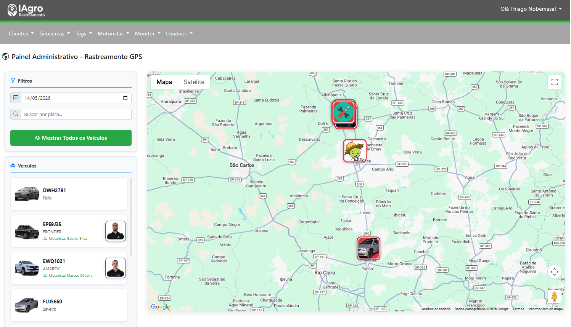Click the Google logo on map
The width and height of the screenshot is (571, 327).
pos(160,307)
